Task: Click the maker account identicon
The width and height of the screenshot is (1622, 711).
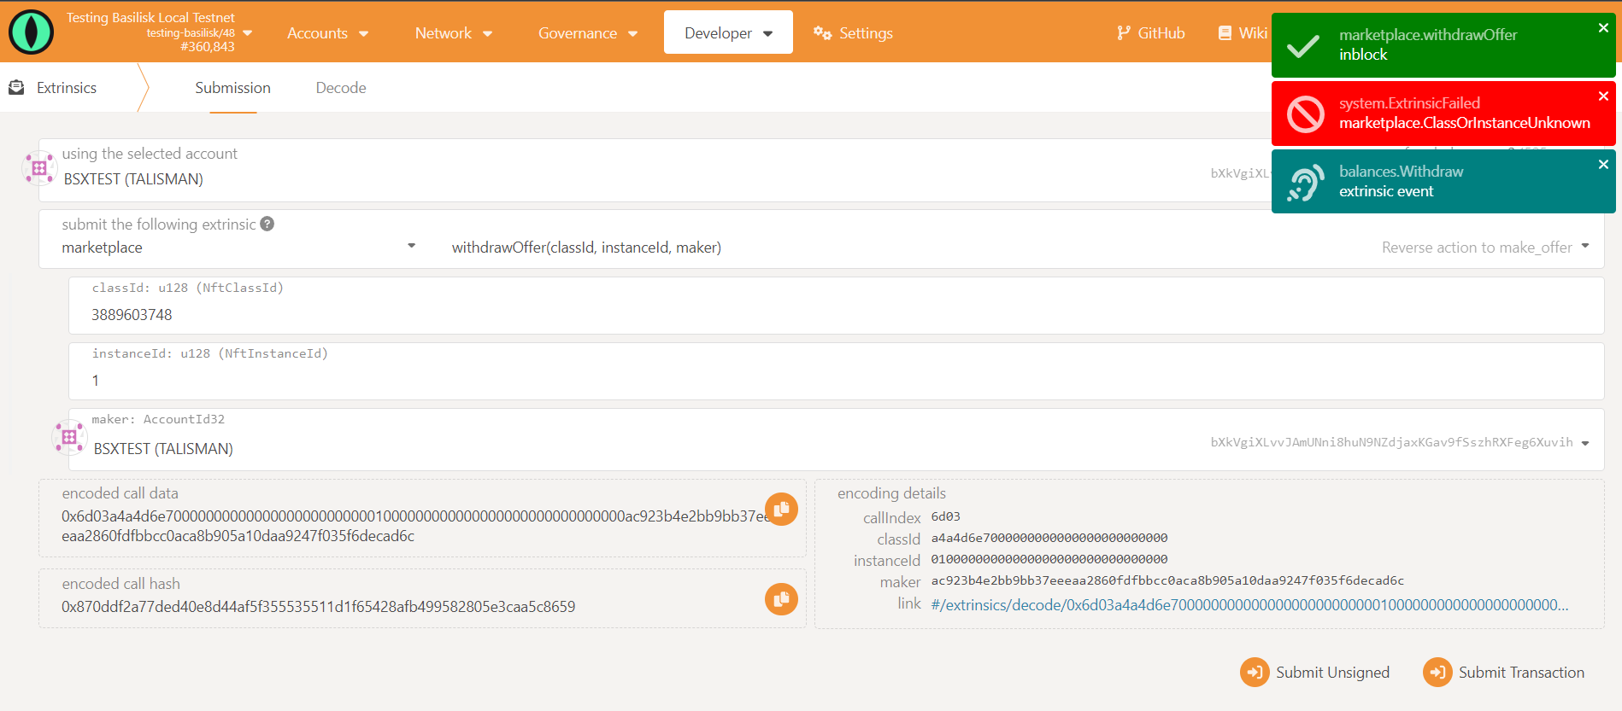Action: pos(69,437)
